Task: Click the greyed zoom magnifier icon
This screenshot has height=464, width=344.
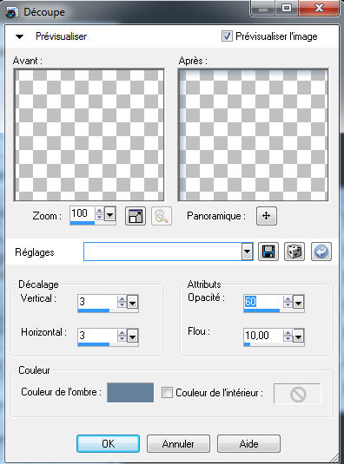Action: pos(162,216)
